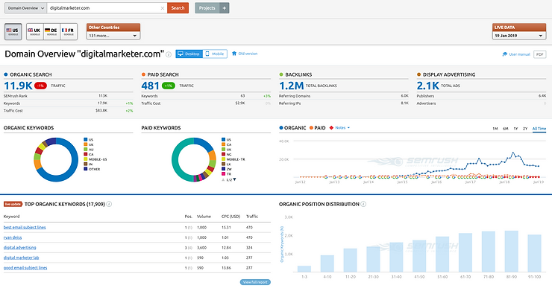552x291 pixels.
Task: Click the plus icon beside Projects
Action: (225, 8)
